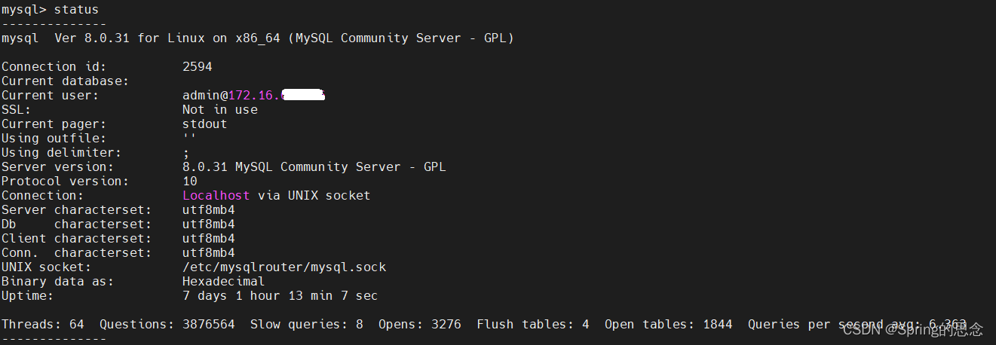Click the /etc/mysqlrouter/mysql.sock path
The height and width of the screenshot is (345, 996).
pos(284,267)
